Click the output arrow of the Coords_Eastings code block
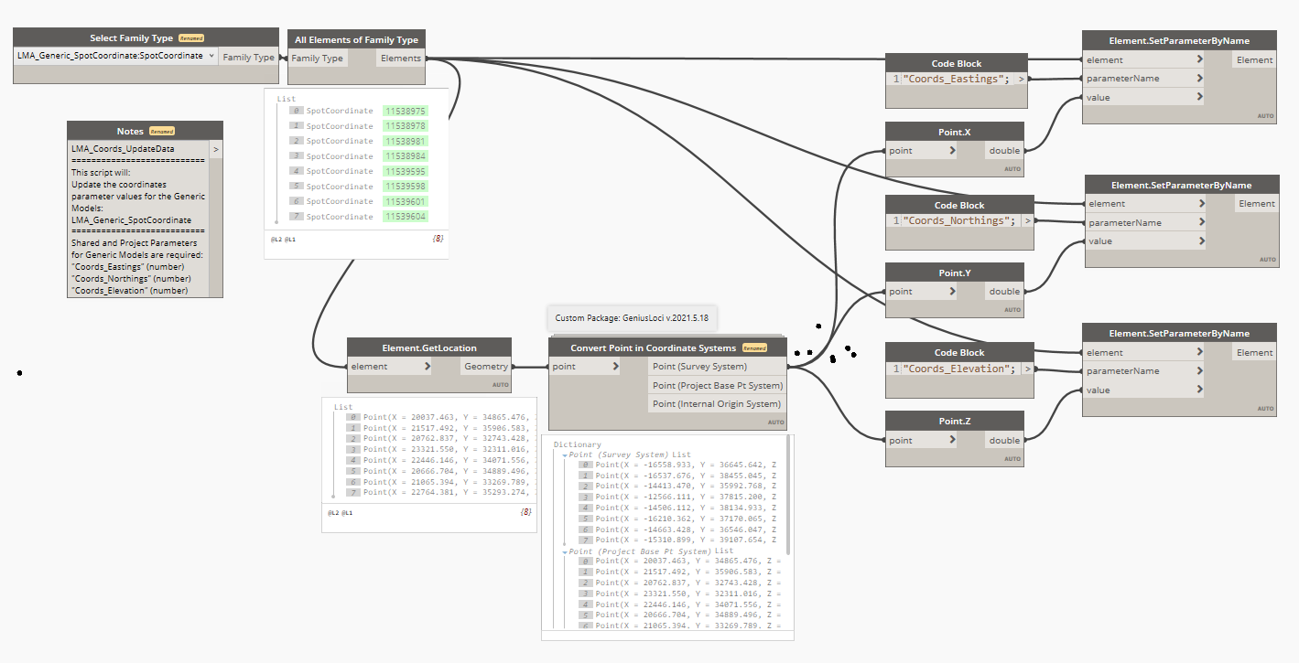 1021,79
